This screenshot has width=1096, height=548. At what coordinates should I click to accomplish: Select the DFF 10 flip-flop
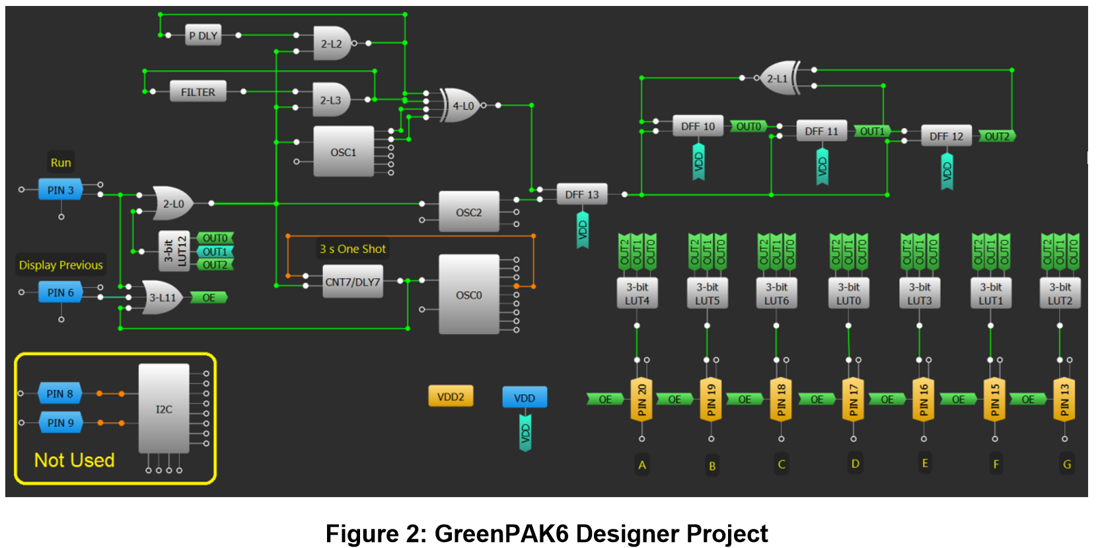(698, 126)
